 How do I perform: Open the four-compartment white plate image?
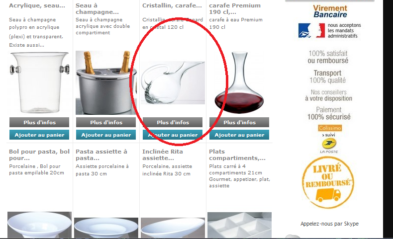click(239, 225)
